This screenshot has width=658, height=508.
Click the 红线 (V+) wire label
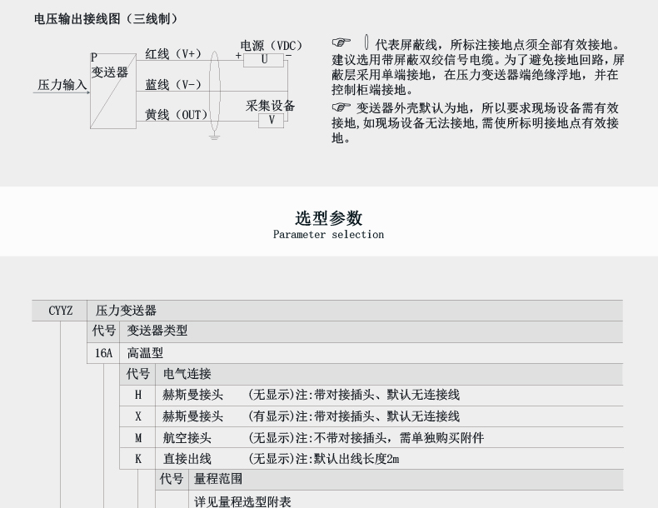173,54
